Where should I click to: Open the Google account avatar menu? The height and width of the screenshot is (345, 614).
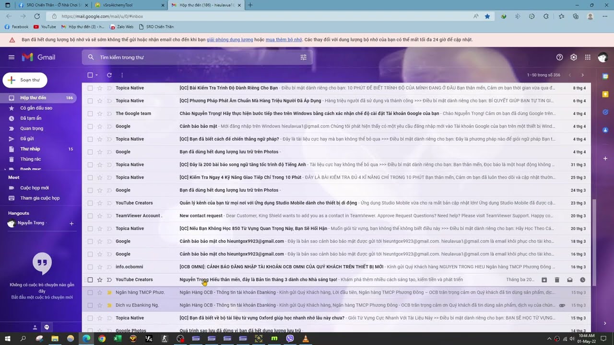[x=602, y=57]
